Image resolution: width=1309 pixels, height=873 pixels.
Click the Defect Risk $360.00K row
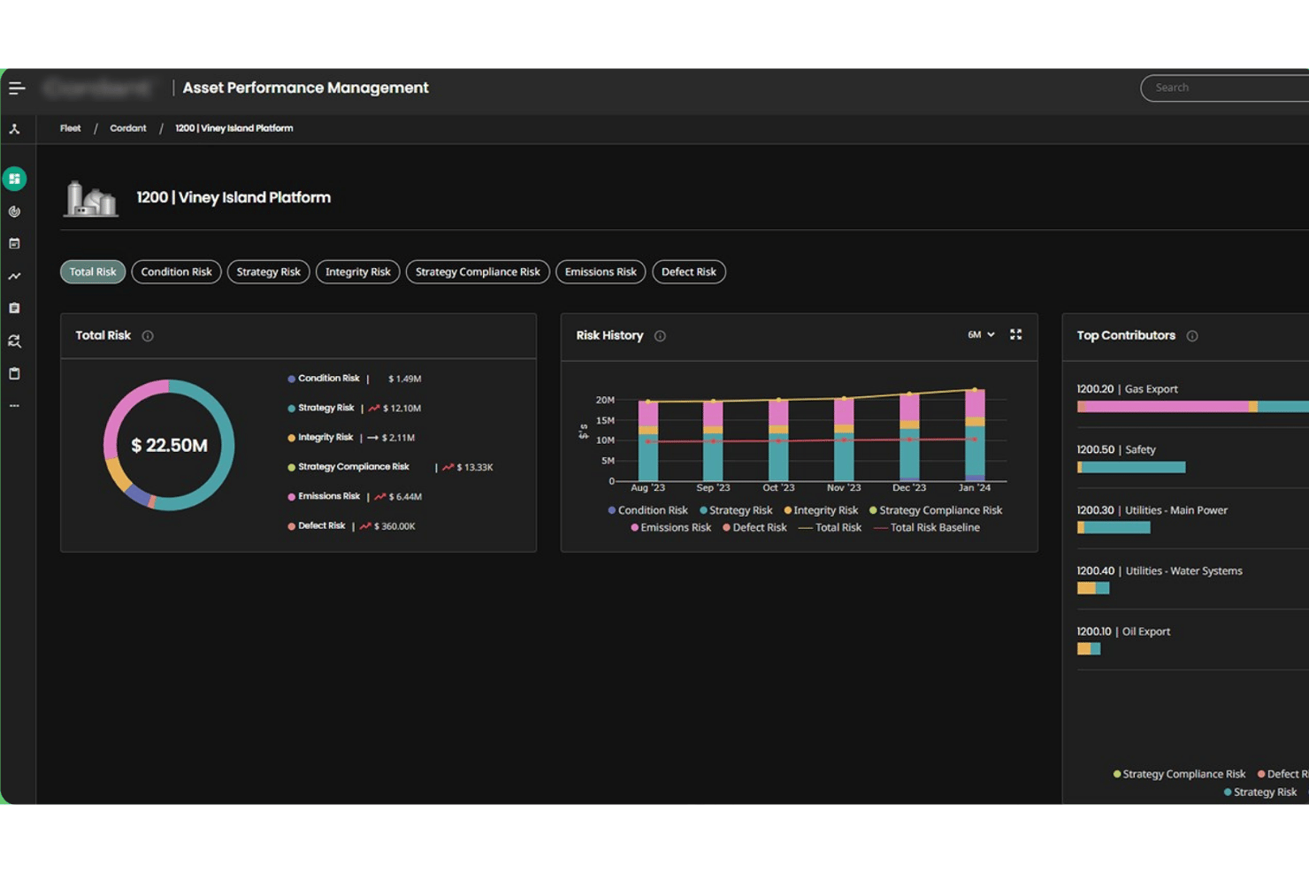[x=351, y=526]
